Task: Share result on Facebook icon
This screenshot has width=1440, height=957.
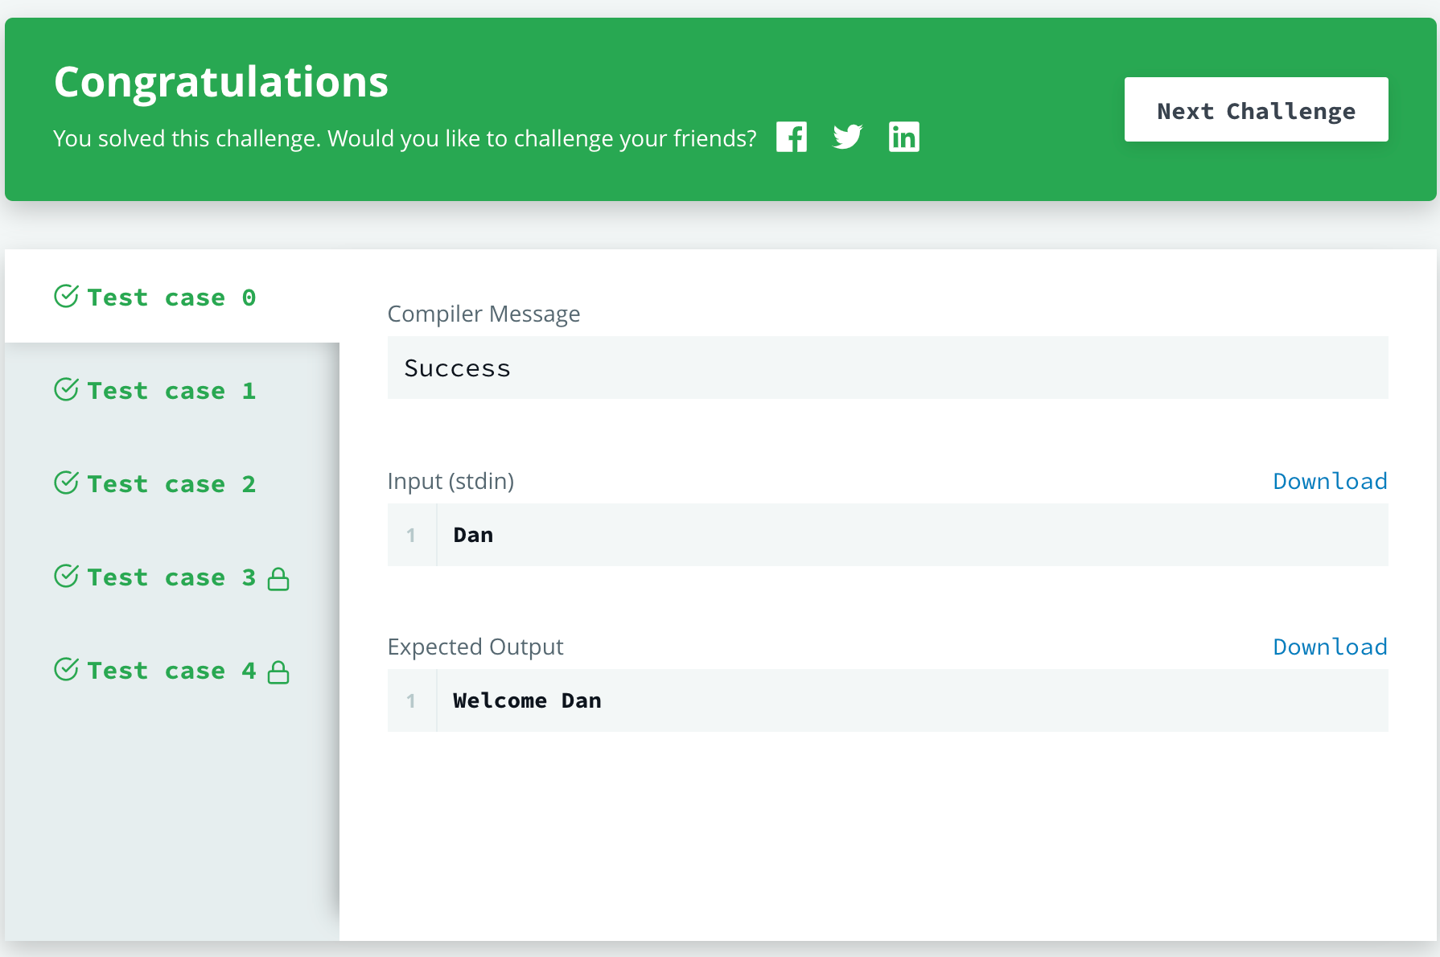Action: pos(791,138)
